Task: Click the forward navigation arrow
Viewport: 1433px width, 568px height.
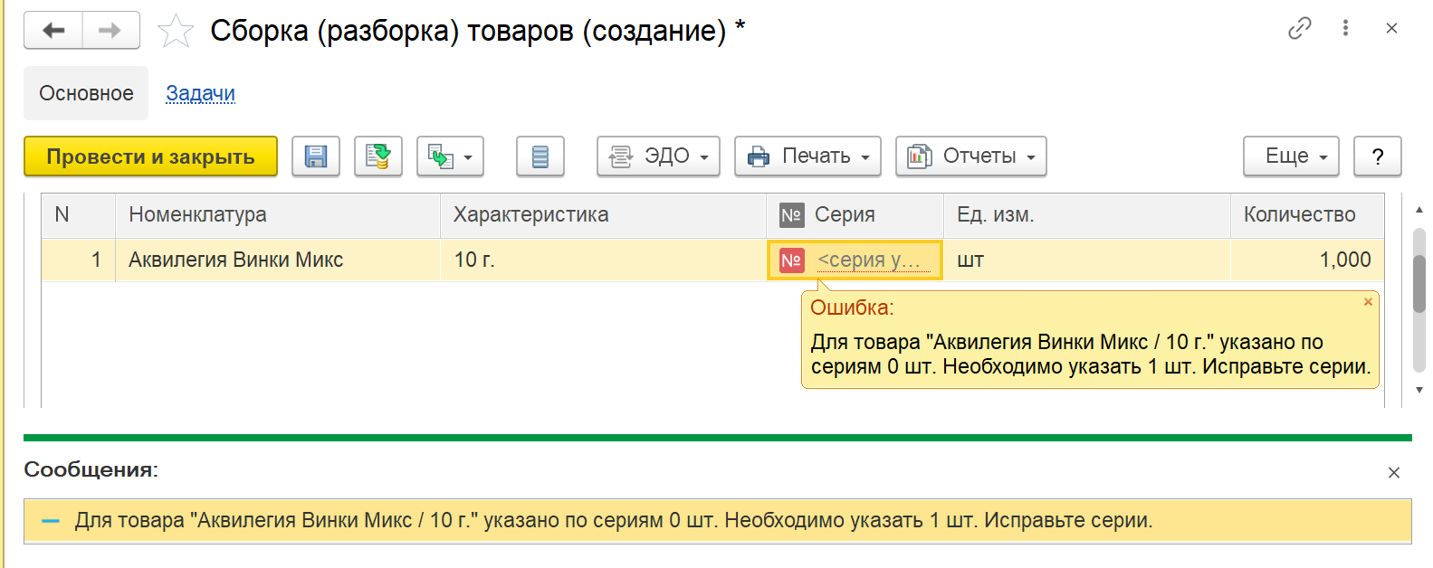Action: (x=110, y=31)
